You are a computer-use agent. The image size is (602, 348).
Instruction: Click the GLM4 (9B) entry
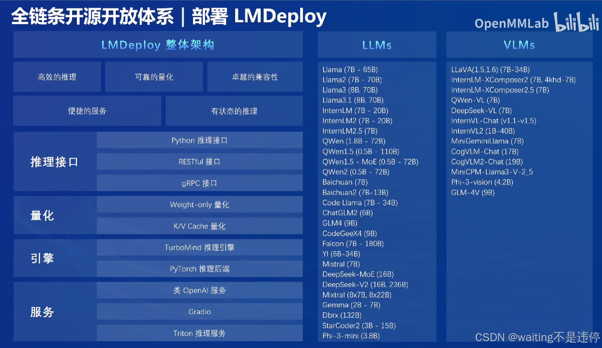point(340,223)
